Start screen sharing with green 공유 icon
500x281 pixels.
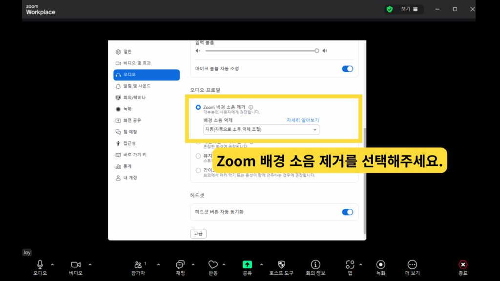[x=247, y=264]
